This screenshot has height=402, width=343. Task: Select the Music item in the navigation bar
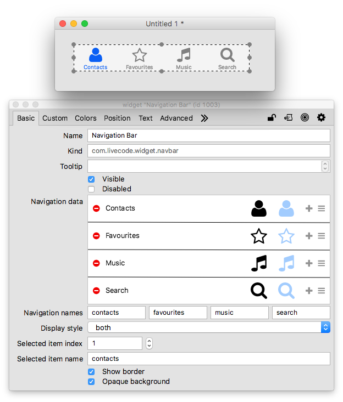point(184,58)
